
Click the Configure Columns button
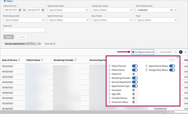click(143, 52)
